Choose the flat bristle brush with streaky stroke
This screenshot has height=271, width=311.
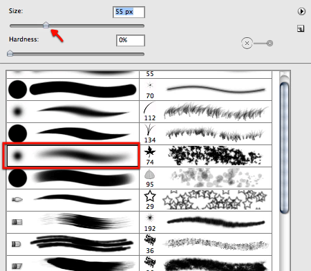(73, 222)
